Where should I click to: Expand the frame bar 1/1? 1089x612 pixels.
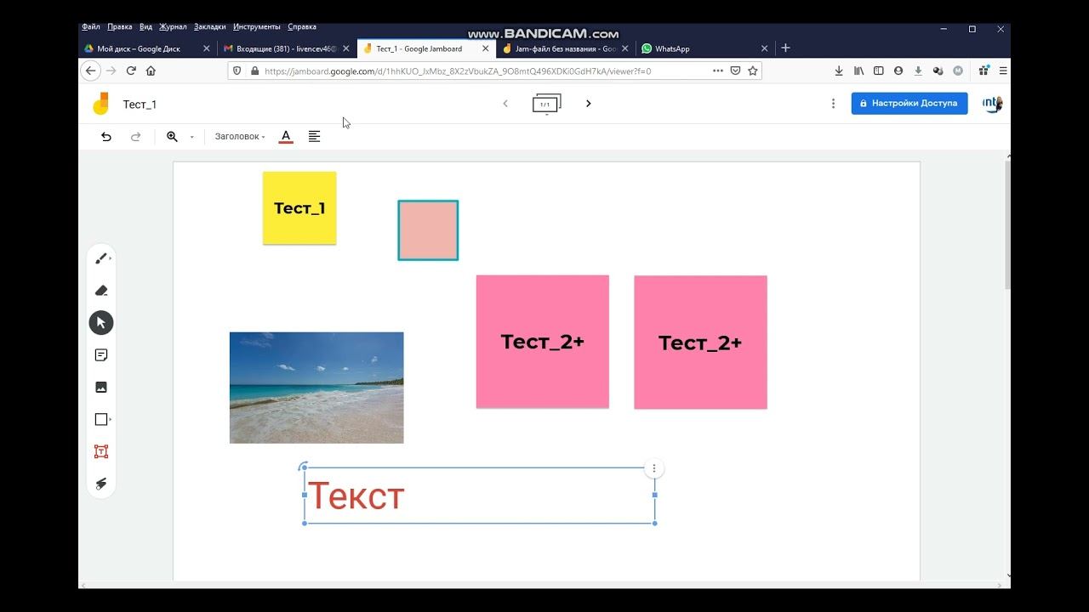pyautogui.click(x=546, y=105)
